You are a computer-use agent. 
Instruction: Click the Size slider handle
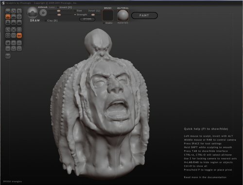point(58,11)
